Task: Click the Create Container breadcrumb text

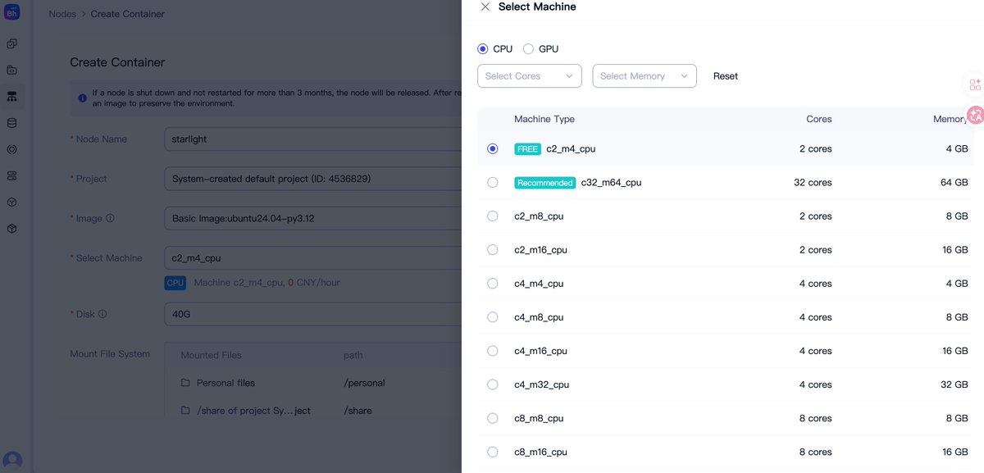Action: (x=127, y=14)
